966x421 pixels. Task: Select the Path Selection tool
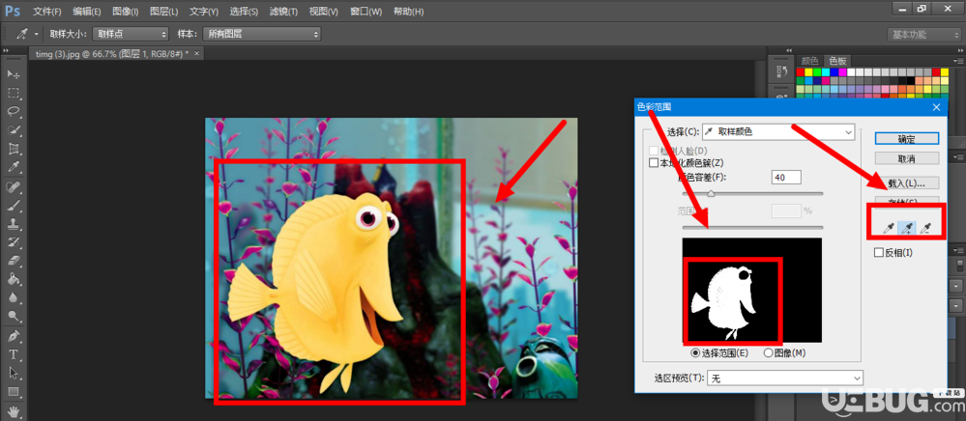click(13, 373)
